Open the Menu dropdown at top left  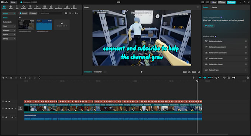coord(13,2)
